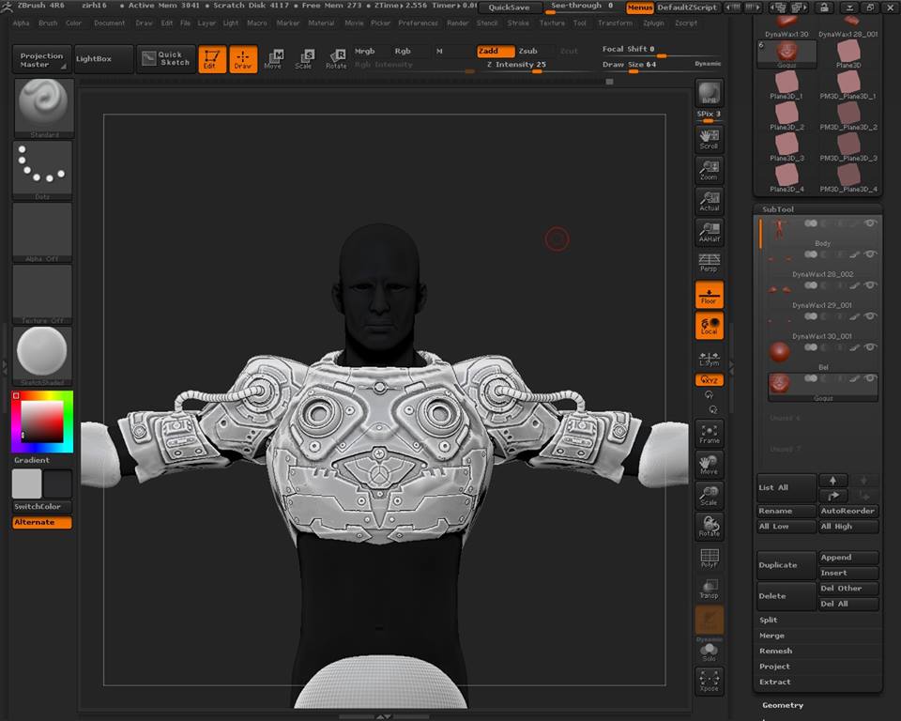This screenshot has height=721, width=901.
Task: Click the L.Sym local symmetry icon
Action: [710, 359]
